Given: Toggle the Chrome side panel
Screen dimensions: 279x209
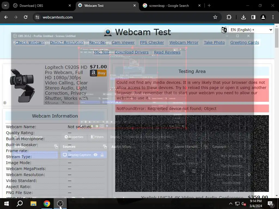Looking at the screenshot, I should (253, 17).
